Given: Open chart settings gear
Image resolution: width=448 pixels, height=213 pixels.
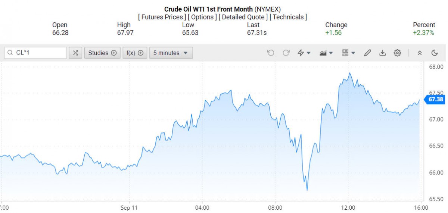Looking at the screenshot, I should [397, 53].
